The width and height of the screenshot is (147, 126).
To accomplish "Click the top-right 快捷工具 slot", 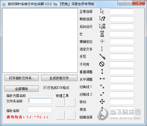I will tap(71, 102).
